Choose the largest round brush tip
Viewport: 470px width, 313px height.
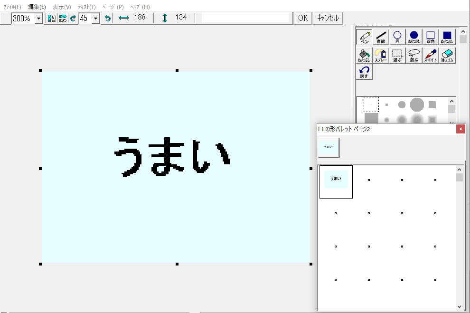417,104
